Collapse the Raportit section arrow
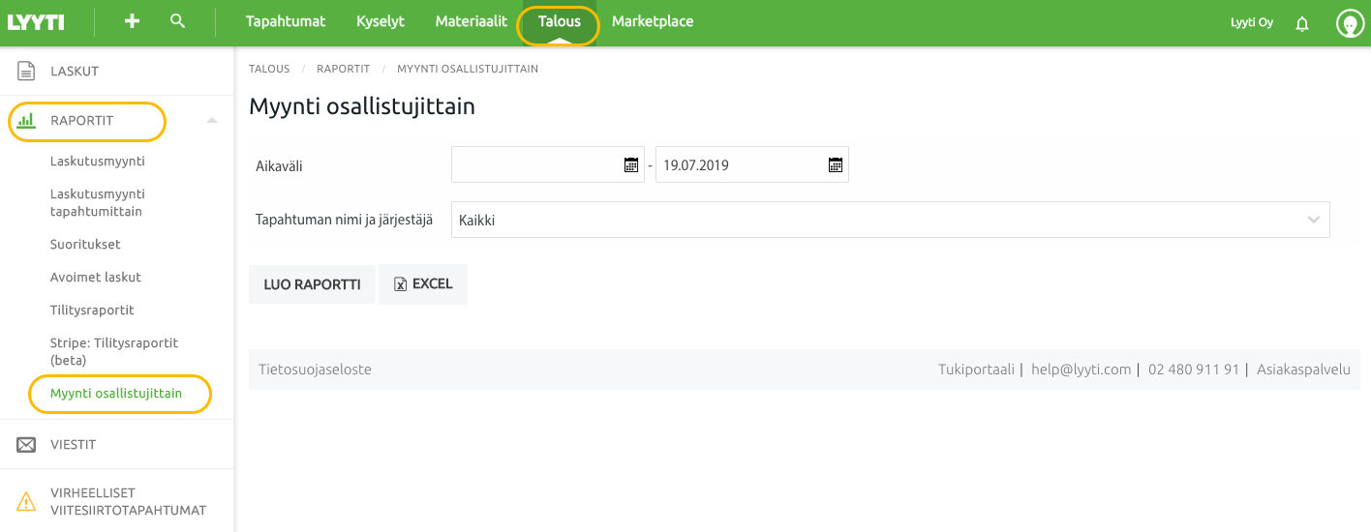This screenshot has height=532, width=1371. tap(212, 121)
